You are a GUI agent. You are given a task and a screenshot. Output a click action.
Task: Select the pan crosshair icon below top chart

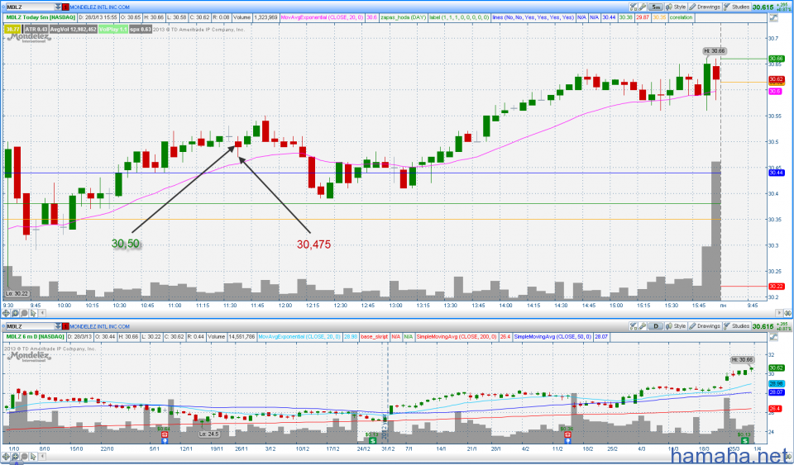click(x=7, y=313)
